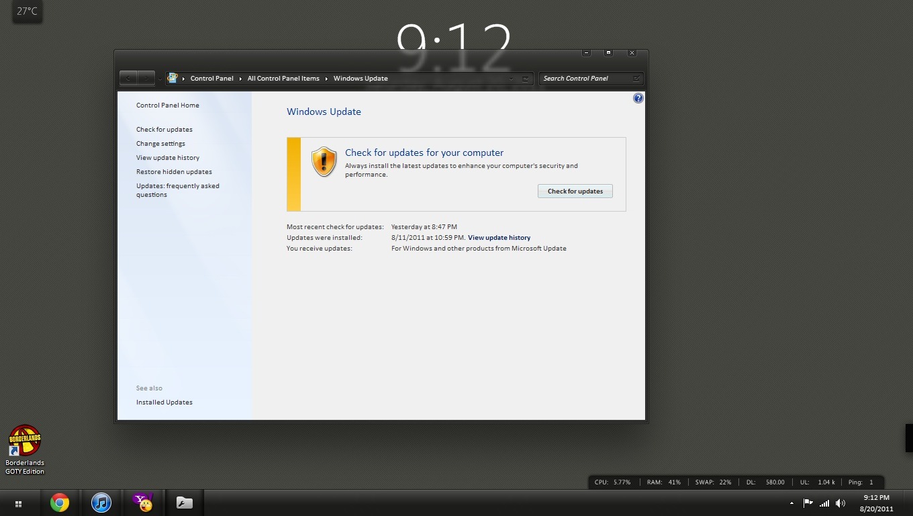Click the 27°C temperature widget
The image size is (913, 516).
[27, 11]
